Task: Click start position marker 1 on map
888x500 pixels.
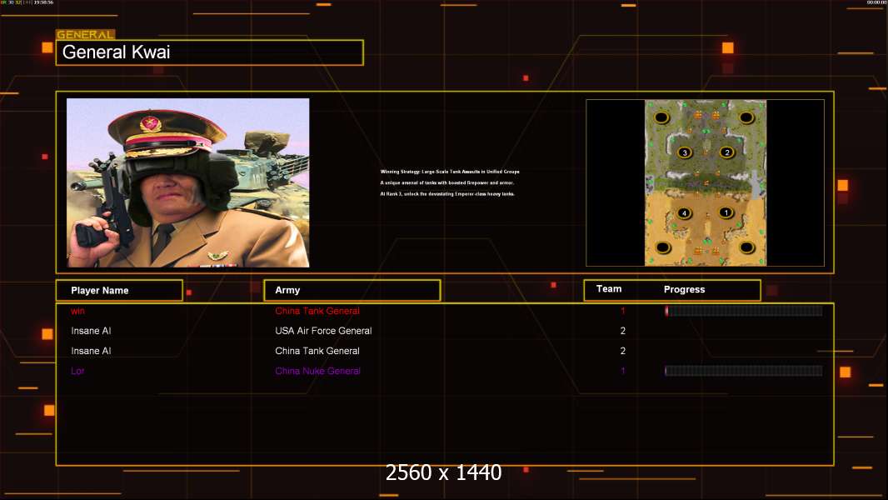Action: [x=726, y=212]
